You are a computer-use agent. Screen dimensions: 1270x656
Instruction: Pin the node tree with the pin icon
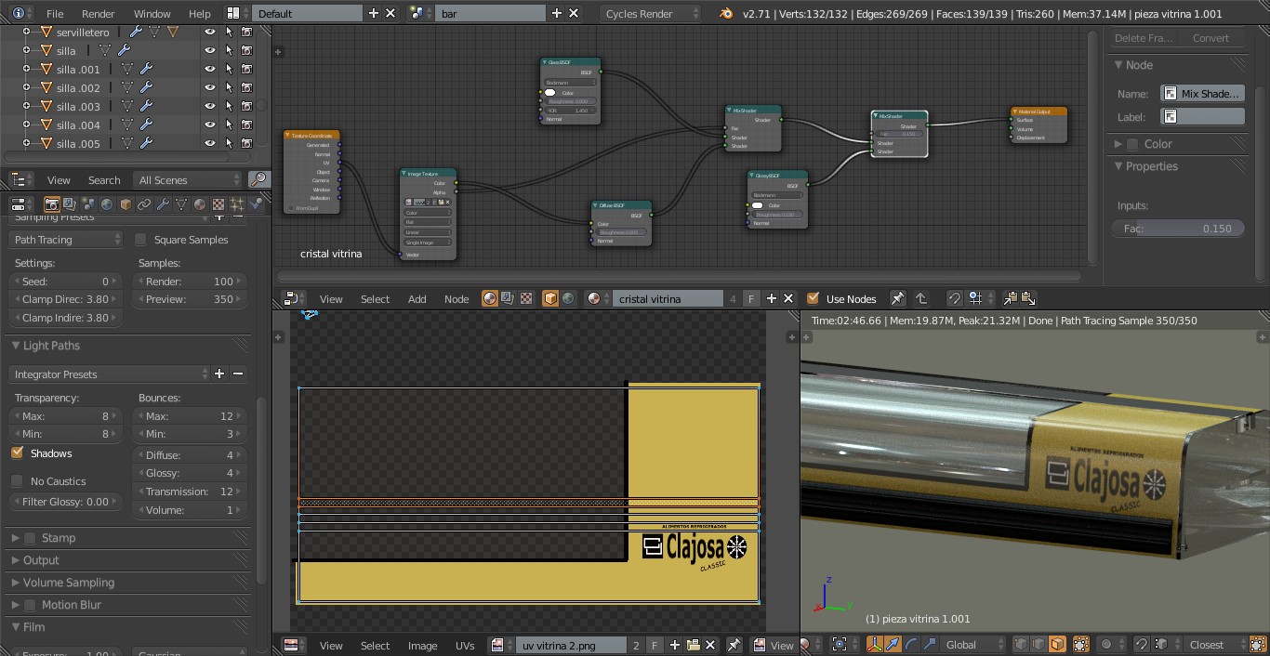[897, 298]
